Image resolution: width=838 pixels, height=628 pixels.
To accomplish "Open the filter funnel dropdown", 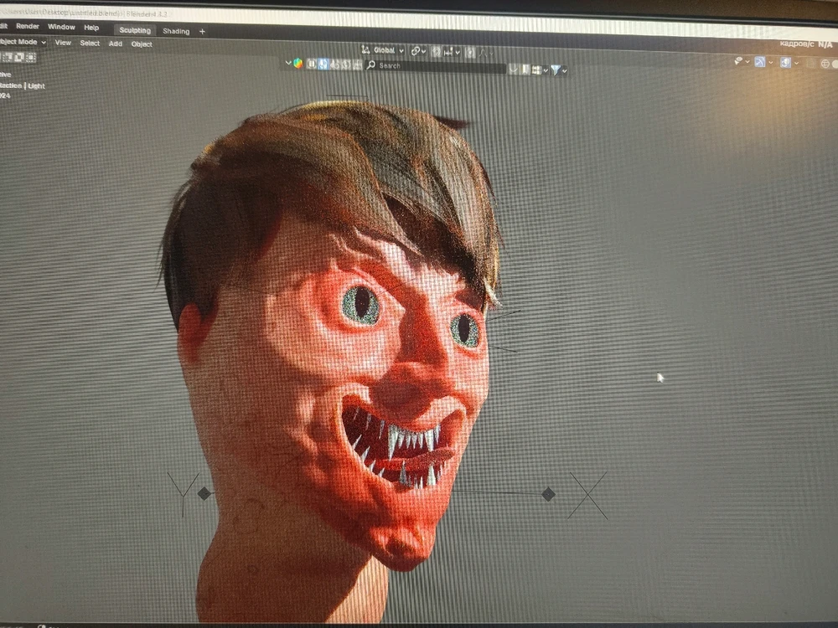I will coord(556,70).
